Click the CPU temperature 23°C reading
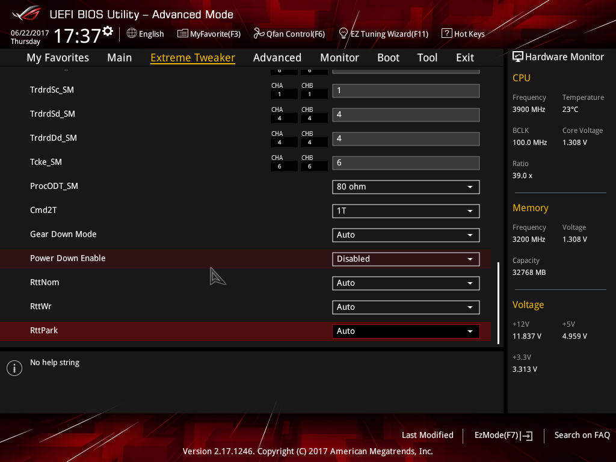 tap(570, 109)
